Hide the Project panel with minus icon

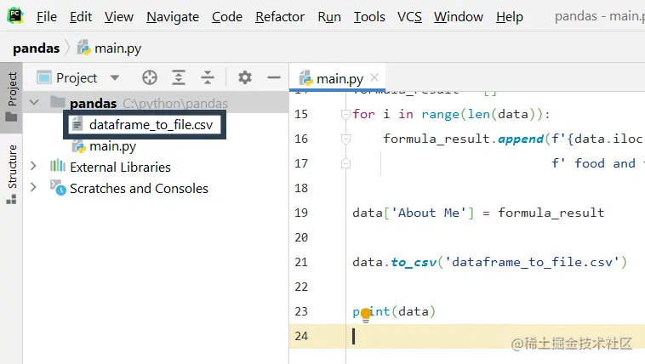pyautogui.click(x=273, y=77)
